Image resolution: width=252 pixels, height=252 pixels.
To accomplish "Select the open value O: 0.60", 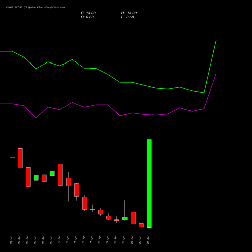I will 87,17.
